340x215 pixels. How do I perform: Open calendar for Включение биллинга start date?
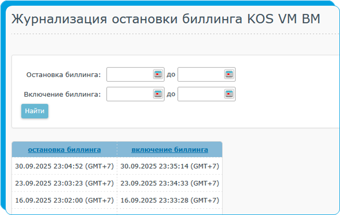[x=158, y=94]
